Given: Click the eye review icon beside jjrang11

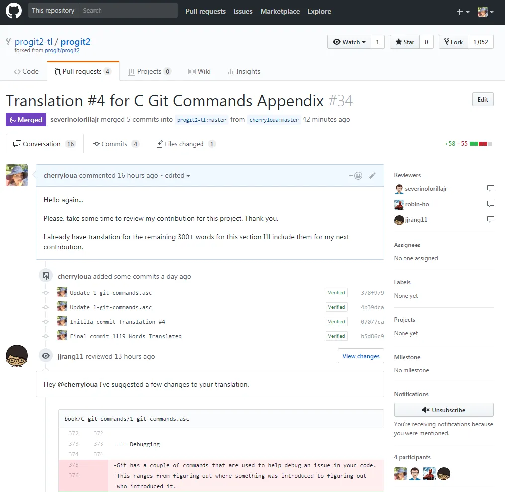Looking at the screenshot, I should point(46,356).
